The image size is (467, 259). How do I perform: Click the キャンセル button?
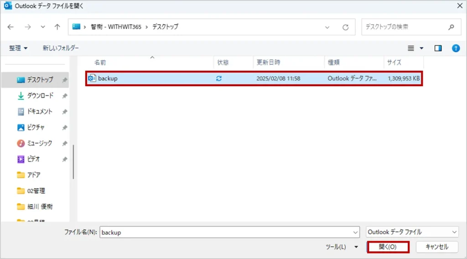tap(436, 247)
